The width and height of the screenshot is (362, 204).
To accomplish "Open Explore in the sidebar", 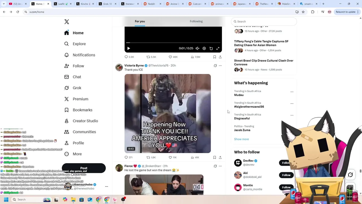I will point(75,44).
